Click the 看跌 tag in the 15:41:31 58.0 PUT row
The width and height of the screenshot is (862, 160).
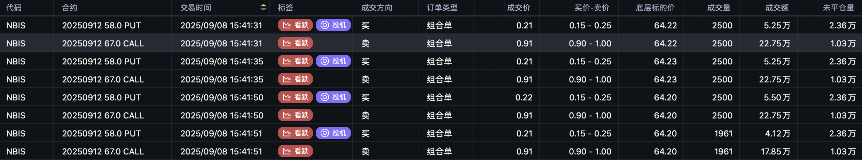[x=295, y=25]
